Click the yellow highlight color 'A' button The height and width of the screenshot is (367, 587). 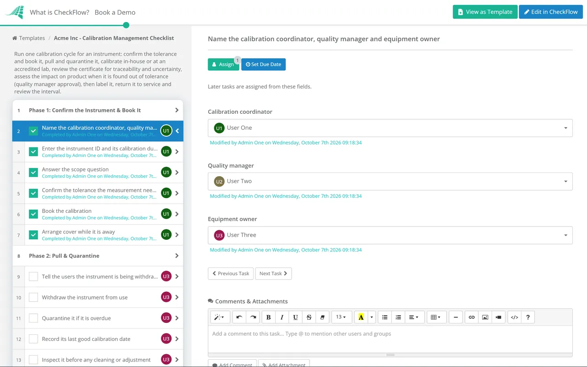(361, 317)
